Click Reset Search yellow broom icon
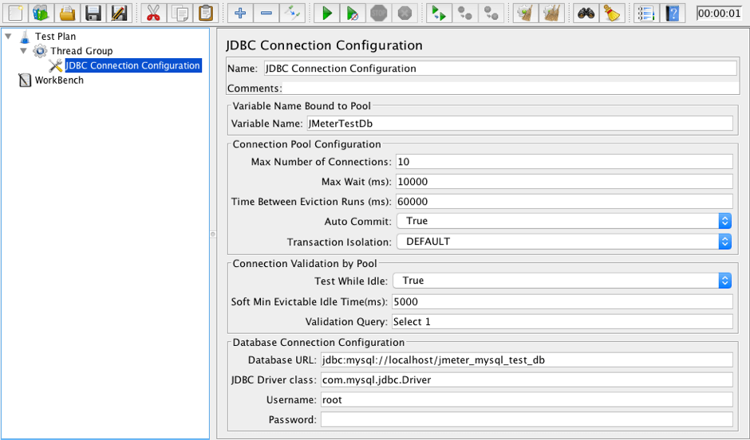750x440 pixels. pyautogui.click(x=611, y=13)
